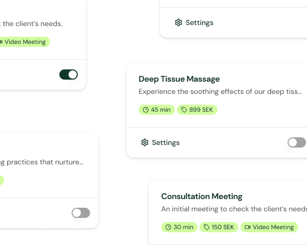Click the camera icon on Consultation Video Meeting tag
The height and width of the screenshot is (245, 307).
(248, 227)
